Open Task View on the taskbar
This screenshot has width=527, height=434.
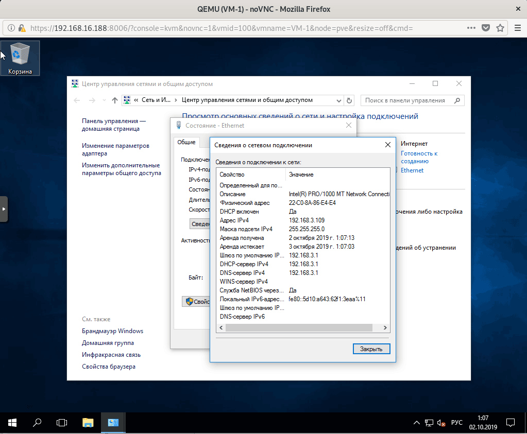click(62, 423)
